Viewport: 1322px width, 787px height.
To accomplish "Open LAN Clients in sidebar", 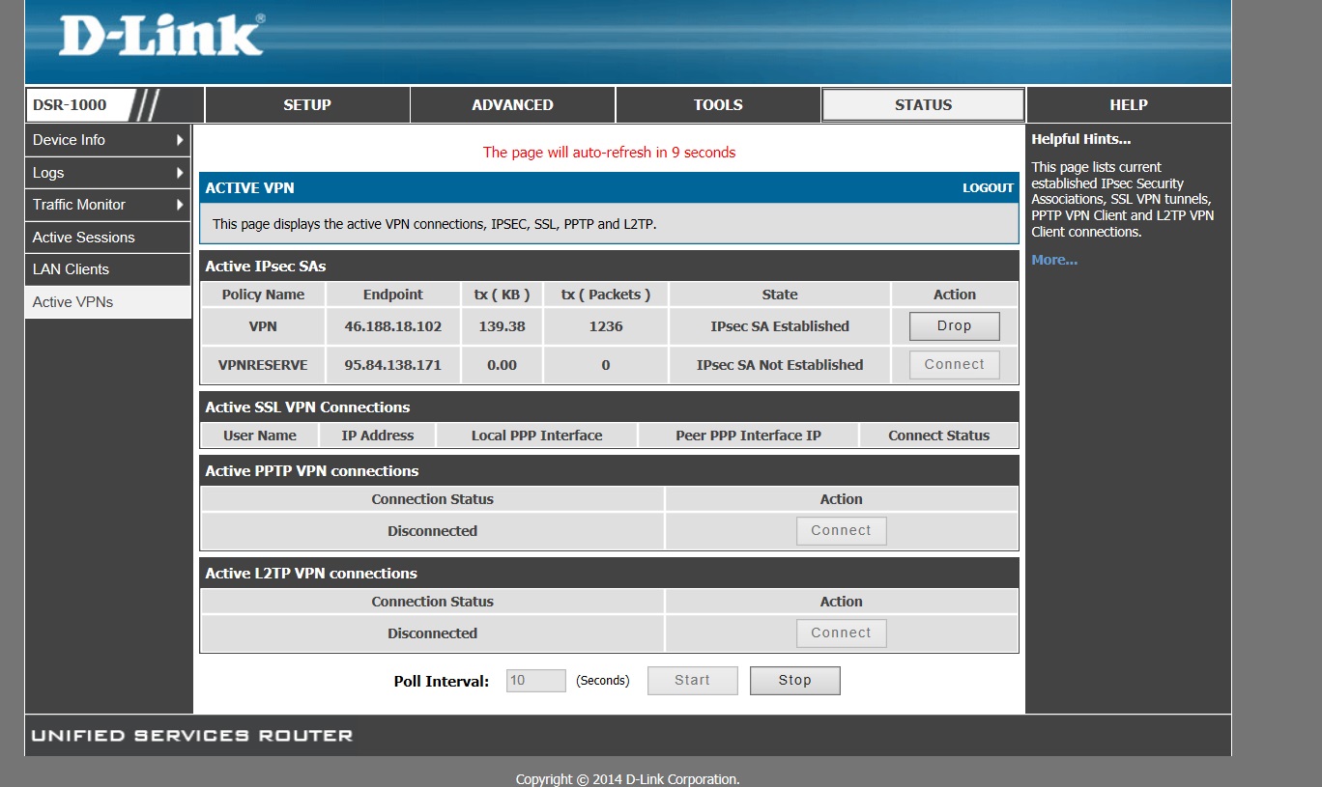I will (71, 269).
